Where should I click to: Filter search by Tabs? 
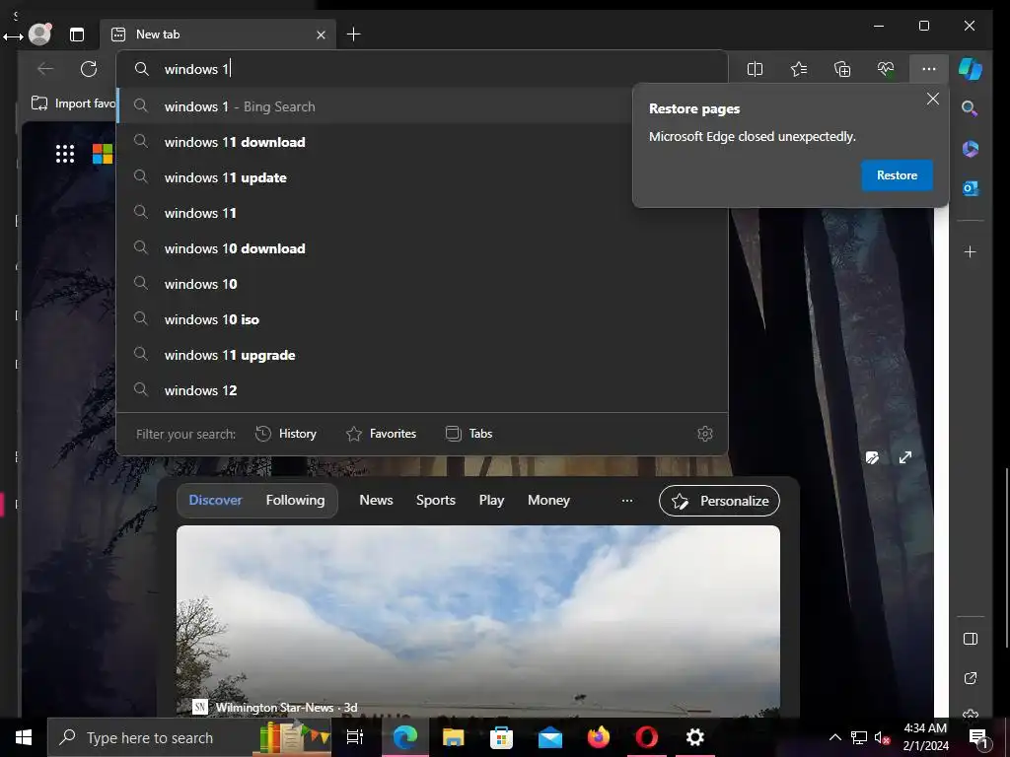[469, 434]
